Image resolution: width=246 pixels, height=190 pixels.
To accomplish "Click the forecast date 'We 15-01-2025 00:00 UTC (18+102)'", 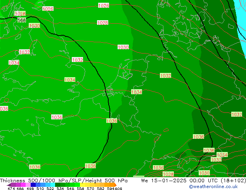I will click(x=194, y=181).
